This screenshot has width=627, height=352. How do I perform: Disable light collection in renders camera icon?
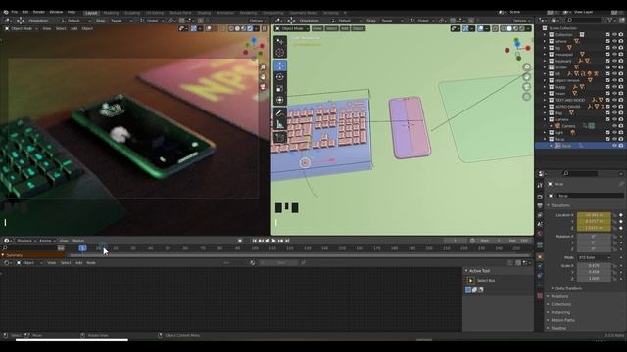pos(621,133)
